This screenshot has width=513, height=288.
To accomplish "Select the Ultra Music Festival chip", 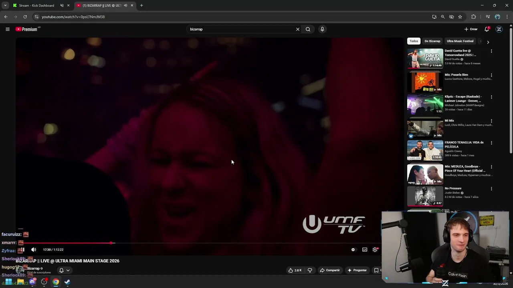I will click(460, 41).
